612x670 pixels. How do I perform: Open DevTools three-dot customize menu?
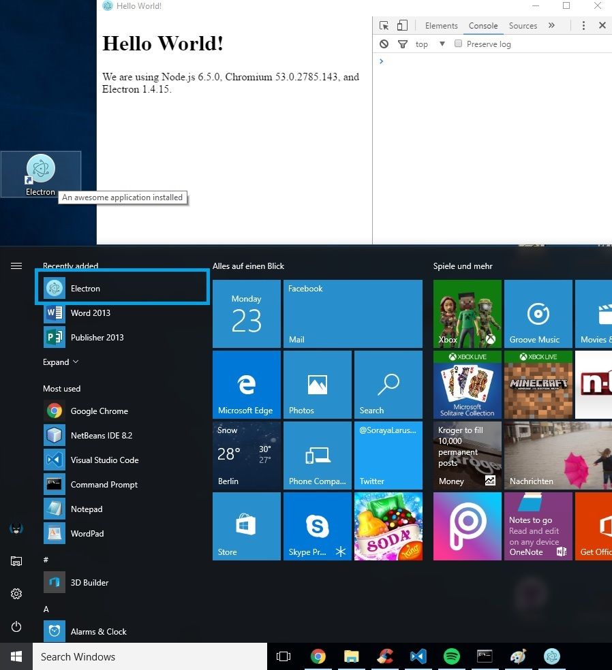point(583,26)
